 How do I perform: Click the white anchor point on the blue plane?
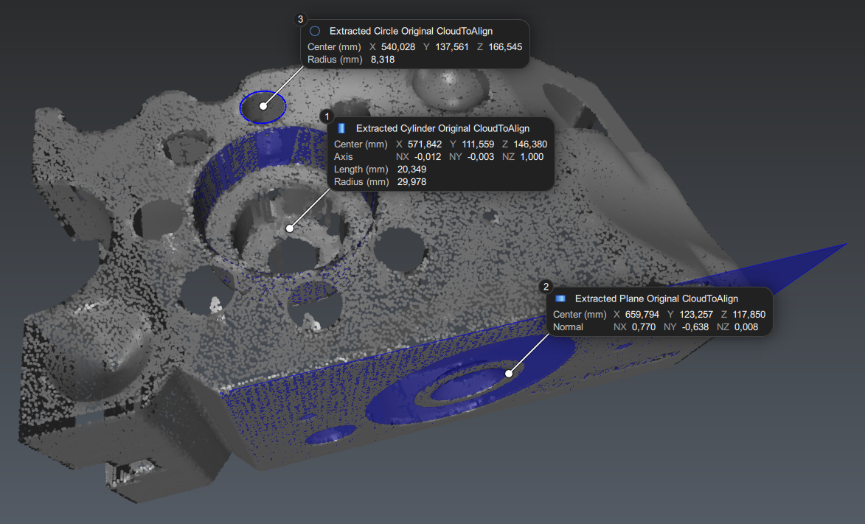(x=508, y=374)
